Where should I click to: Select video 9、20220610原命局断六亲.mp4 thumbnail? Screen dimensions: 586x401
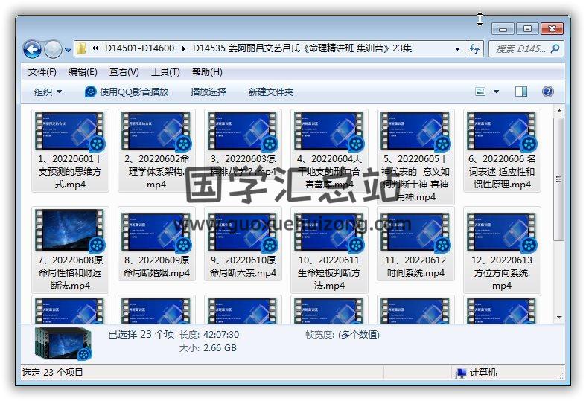pos(243,232)
